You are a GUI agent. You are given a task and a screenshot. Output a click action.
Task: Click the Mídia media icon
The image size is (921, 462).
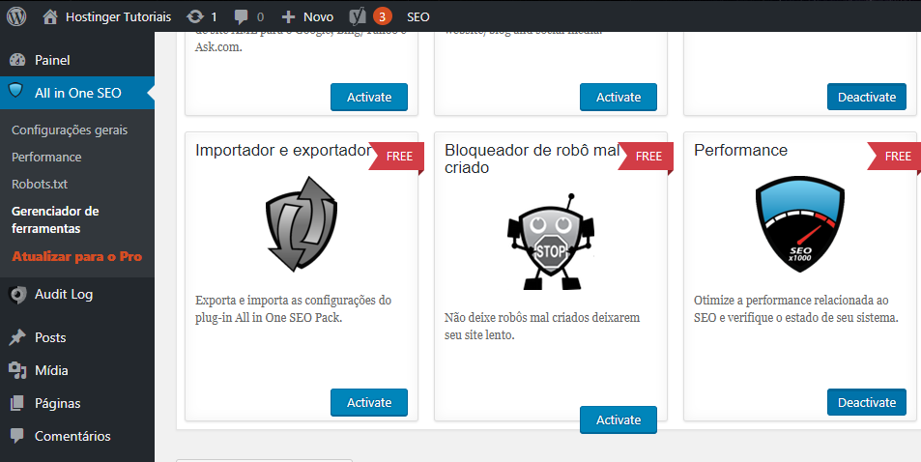point(17,370)
